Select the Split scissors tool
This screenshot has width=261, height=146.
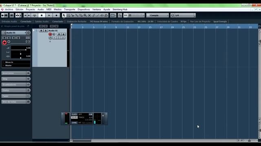pos(73,15)
